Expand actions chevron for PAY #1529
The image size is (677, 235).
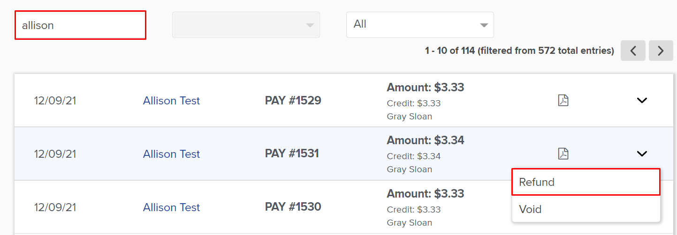(642, 100)
